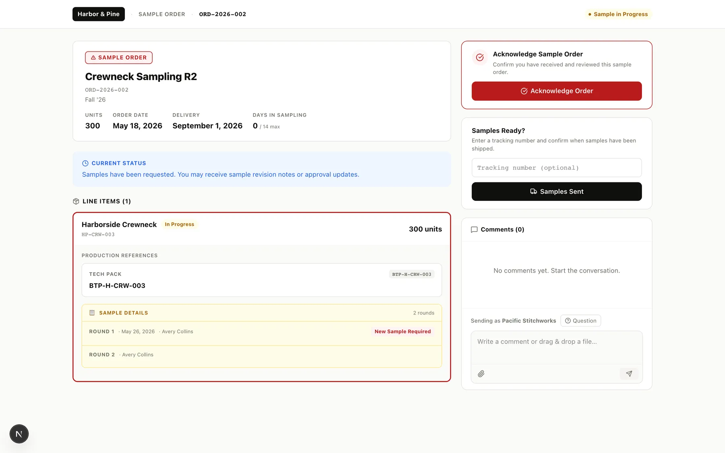725x453 pixels.
Task: Click the paperclip attach file icon
Action: [x=481, y=374]
